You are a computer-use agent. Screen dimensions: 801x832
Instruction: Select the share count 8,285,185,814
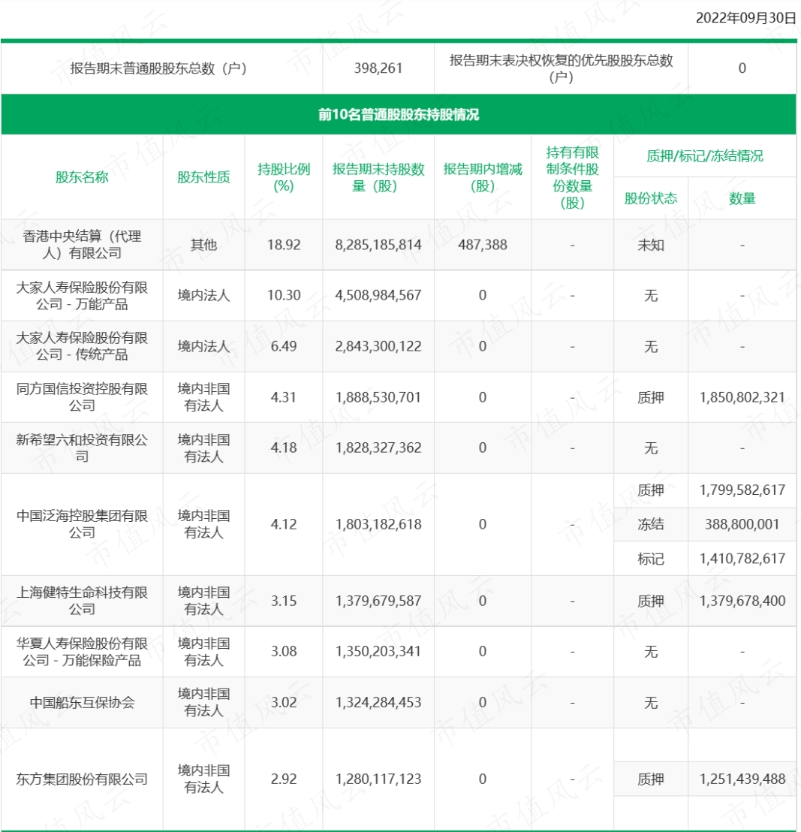[x=378, y=245]
